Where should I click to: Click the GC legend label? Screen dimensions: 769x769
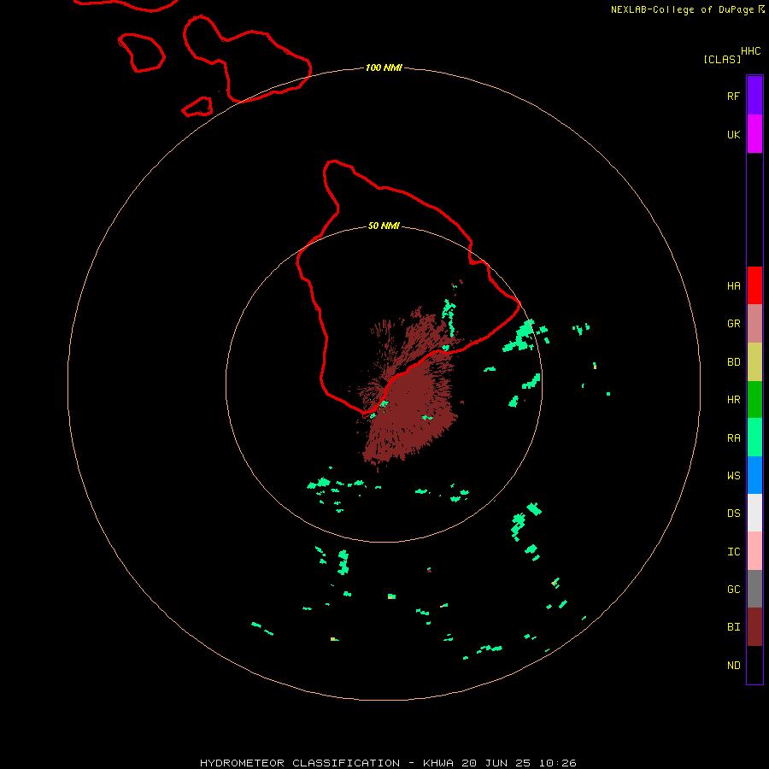tap(733, 589)
